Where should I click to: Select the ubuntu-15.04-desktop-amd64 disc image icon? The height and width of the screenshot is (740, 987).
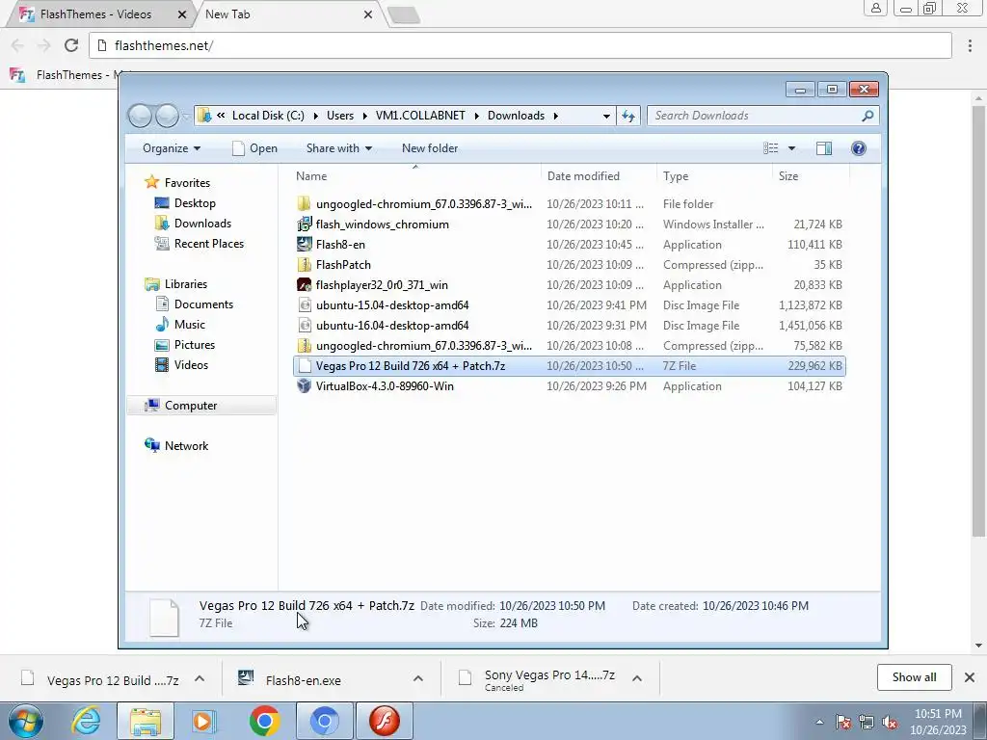(304, 305)
